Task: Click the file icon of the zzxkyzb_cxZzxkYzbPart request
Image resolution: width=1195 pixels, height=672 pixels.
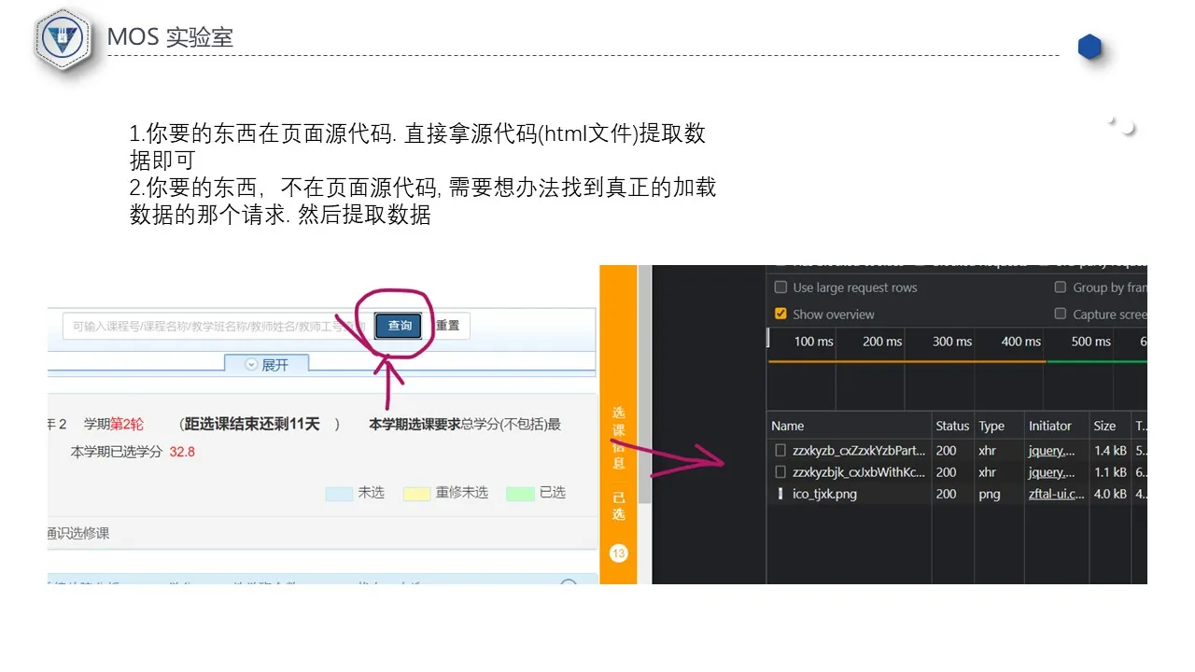Action: (780, 451)
